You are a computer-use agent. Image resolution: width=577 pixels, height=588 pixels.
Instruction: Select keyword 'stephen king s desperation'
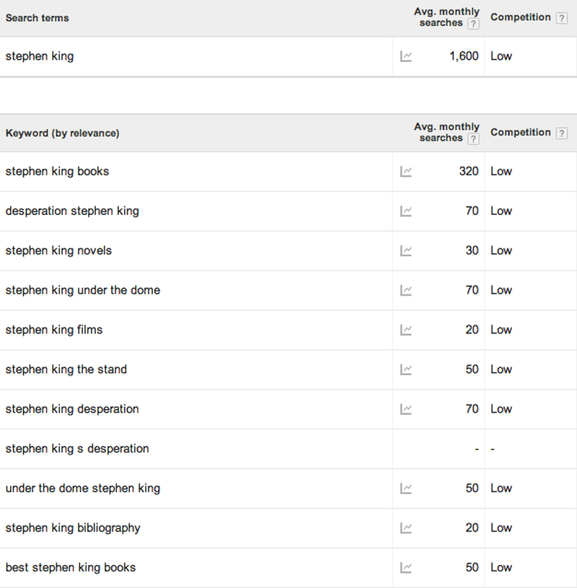77,449
